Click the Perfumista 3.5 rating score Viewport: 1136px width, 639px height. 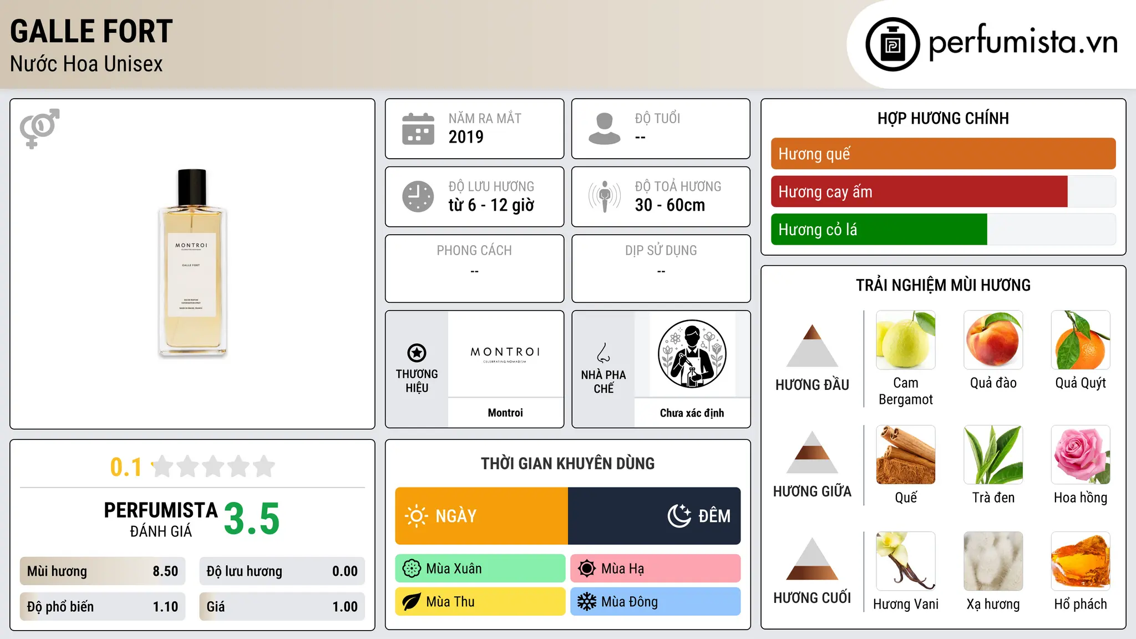pos(252,519)
